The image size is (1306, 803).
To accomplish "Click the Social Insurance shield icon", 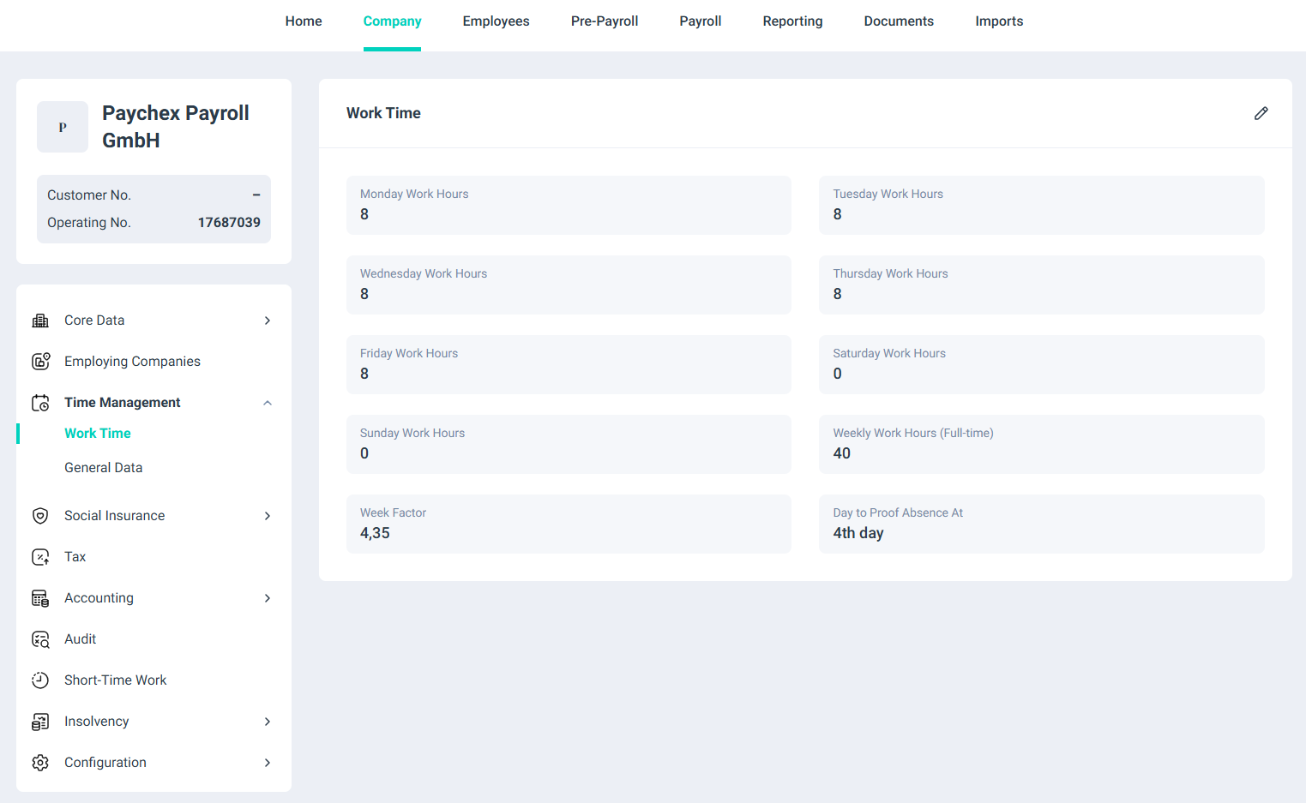I will pos(40,516).
